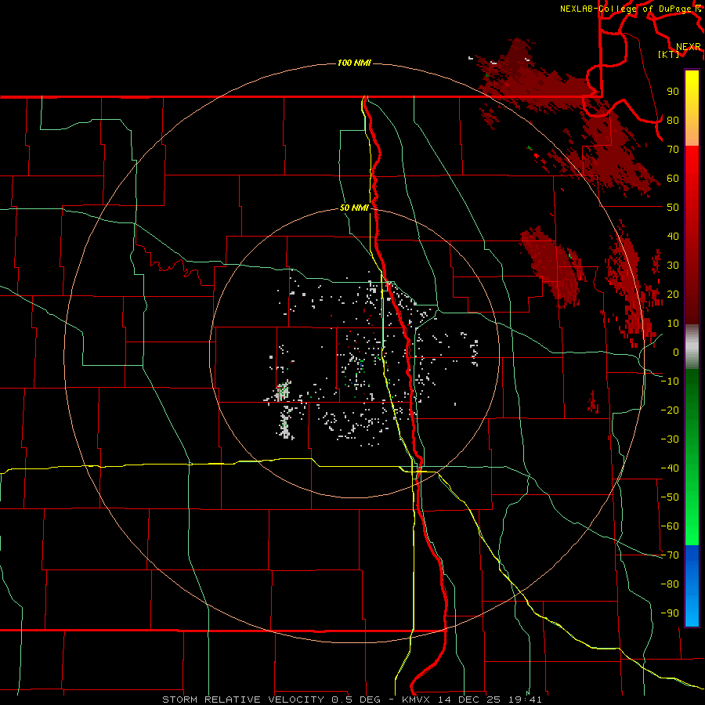Click the positive 10 scale value
This screenshot has width=705, height=705.
click(673, 324)
